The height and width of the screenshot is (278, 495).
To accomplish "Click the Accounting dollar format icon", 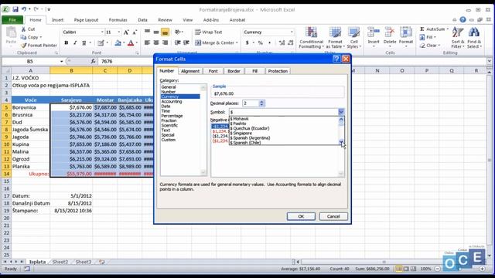I will (x=247, y=42).
